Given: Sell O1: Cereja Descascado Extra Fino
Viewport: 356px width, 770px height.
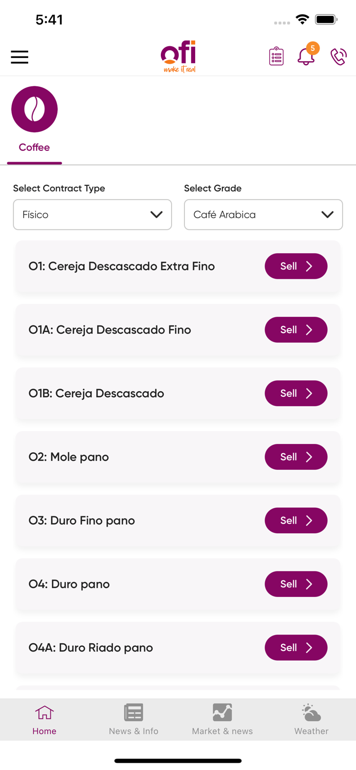Looking at the screenshot, I should (296, 266).
